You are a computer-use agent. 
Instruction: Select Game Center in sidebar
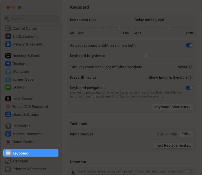click(31, 142)
